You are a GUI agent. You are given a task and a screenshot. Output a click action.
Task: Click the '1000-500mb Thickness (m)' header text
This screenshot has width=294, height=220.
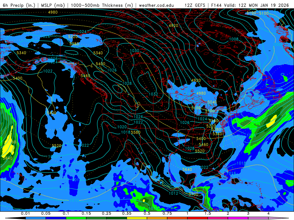tap(102, 5)
